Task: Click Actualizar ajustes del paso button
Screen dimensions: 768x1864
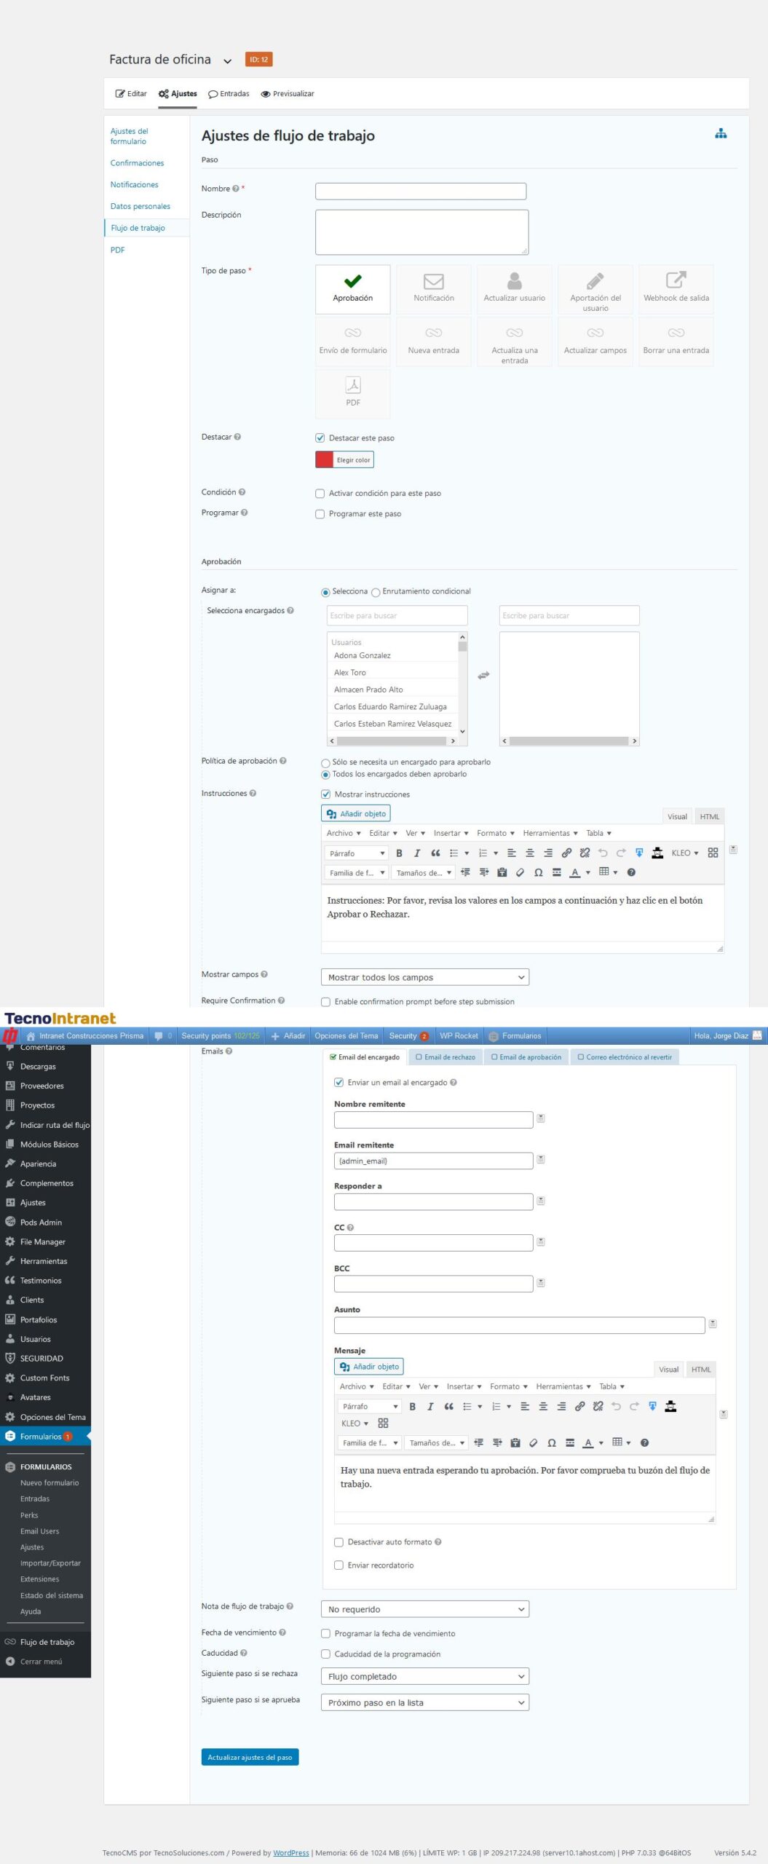Action: pyautogui.click(x=250, y=1756)
